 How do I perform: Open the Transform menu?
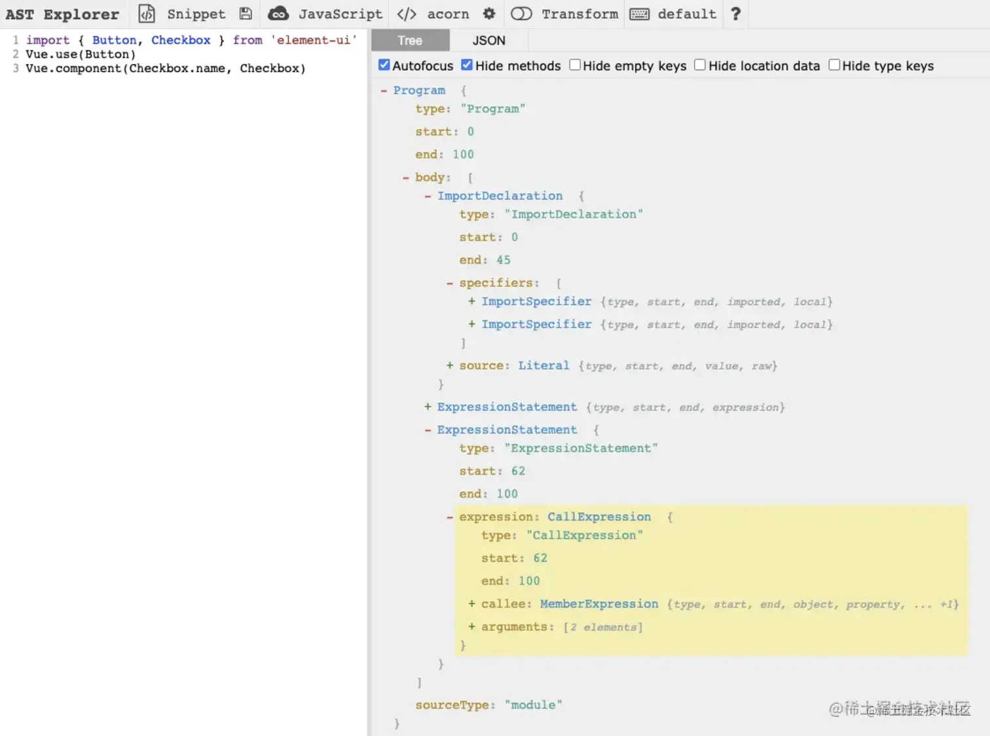pos(579,14)
